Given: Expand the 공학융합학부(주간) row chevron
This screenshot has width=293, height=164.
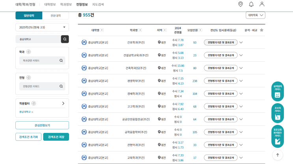Looking at the screenshot, I should click(x=241, y=132).
